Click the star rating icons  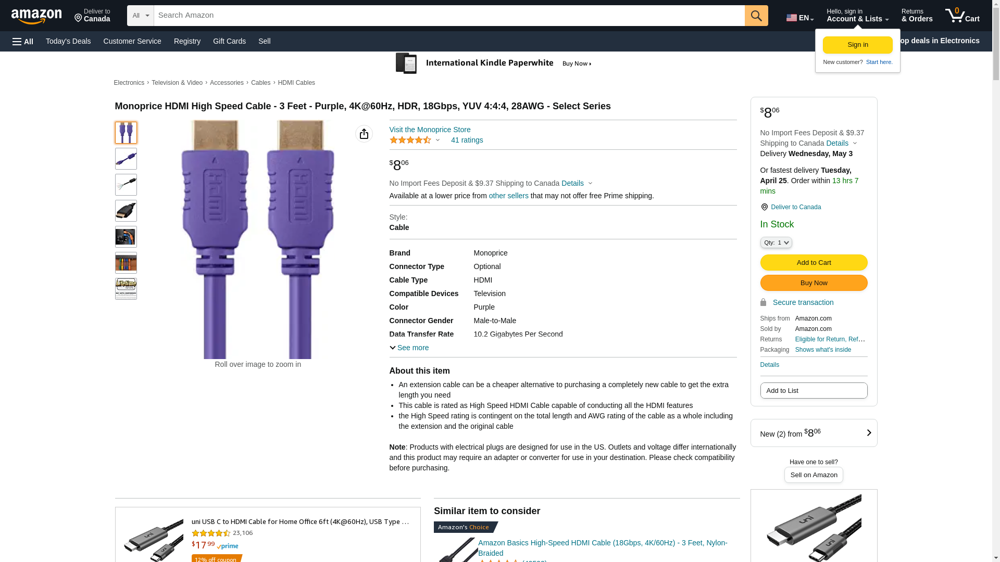tap(410, 140)
